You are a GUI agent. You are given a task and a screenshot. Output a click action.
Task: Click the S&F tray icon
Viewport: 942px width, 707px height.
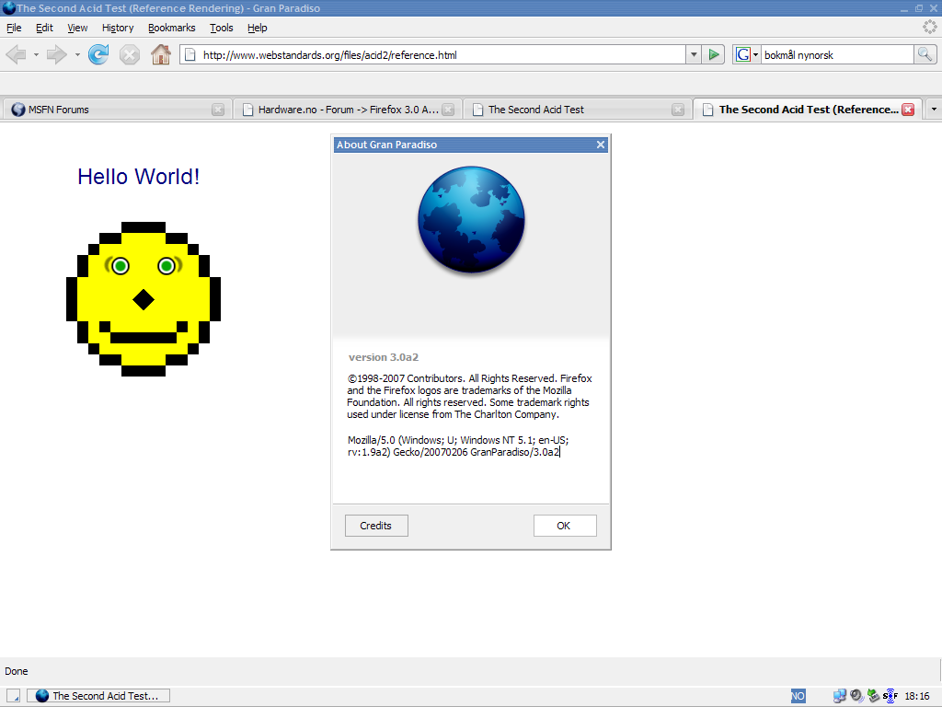click(890, 696)
